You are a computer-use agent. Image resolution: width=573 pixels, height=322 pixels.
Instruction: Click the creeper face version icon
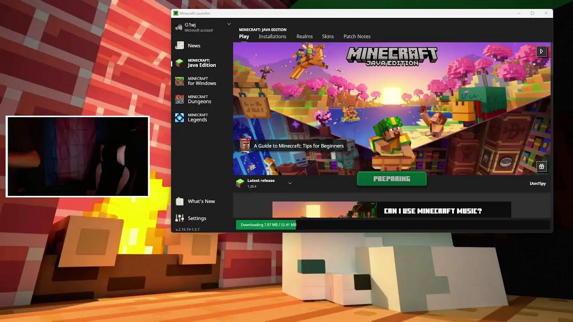(240, 183)
